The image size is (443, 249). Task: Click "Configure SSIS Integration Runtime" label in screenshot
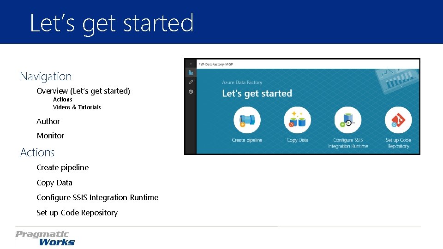point(348,143)
